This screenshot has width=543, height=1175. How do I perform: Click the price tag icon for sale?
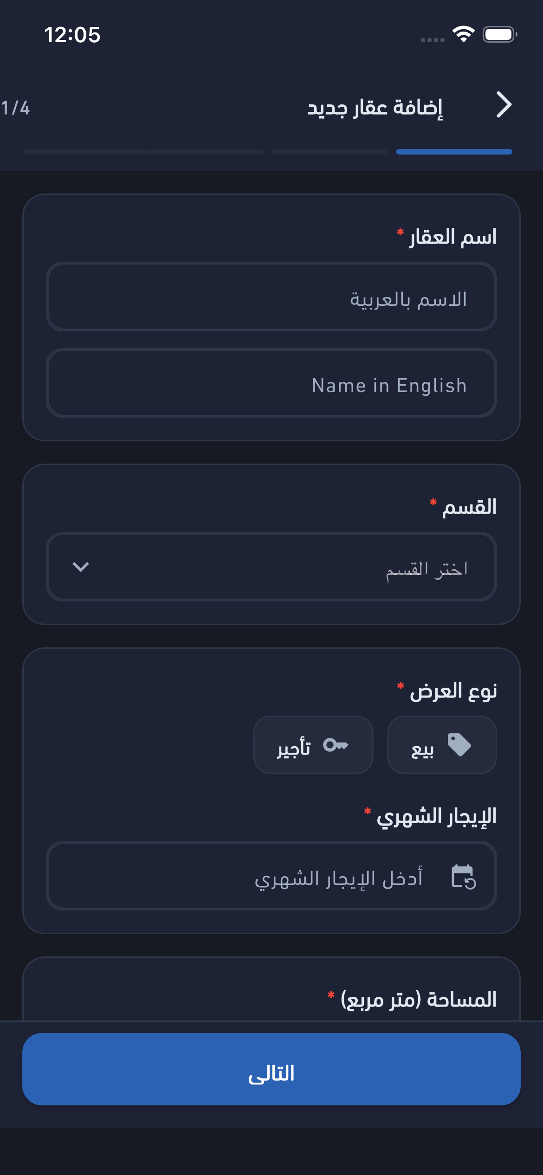[459, 745]
